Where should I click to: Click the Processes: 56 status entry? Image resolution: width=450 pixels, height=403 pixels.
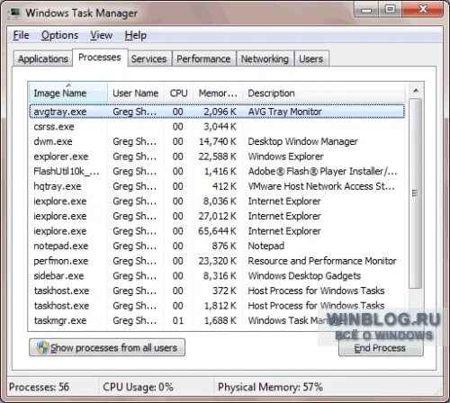click(x=39, y=387)
